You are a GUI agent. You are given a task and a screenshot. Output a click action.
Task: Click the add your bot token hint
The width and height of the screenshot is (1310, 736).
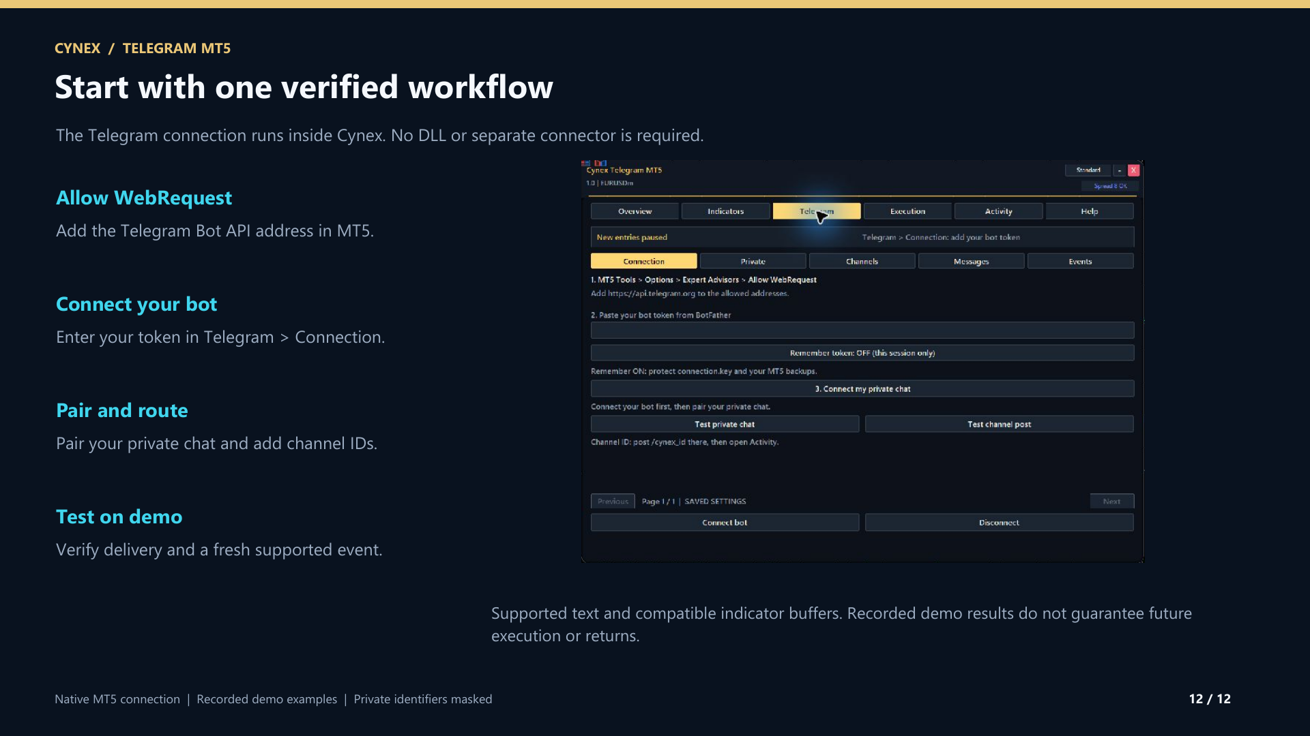pos(941,237)
